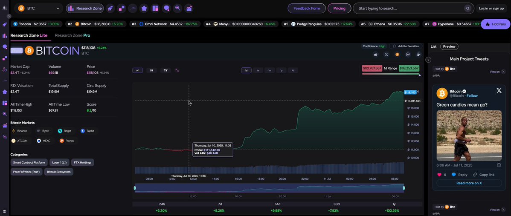Viewport: 511px width, 216px height.
Task: Click the pink squares icon in top toolbar
Action: (122, 8)
